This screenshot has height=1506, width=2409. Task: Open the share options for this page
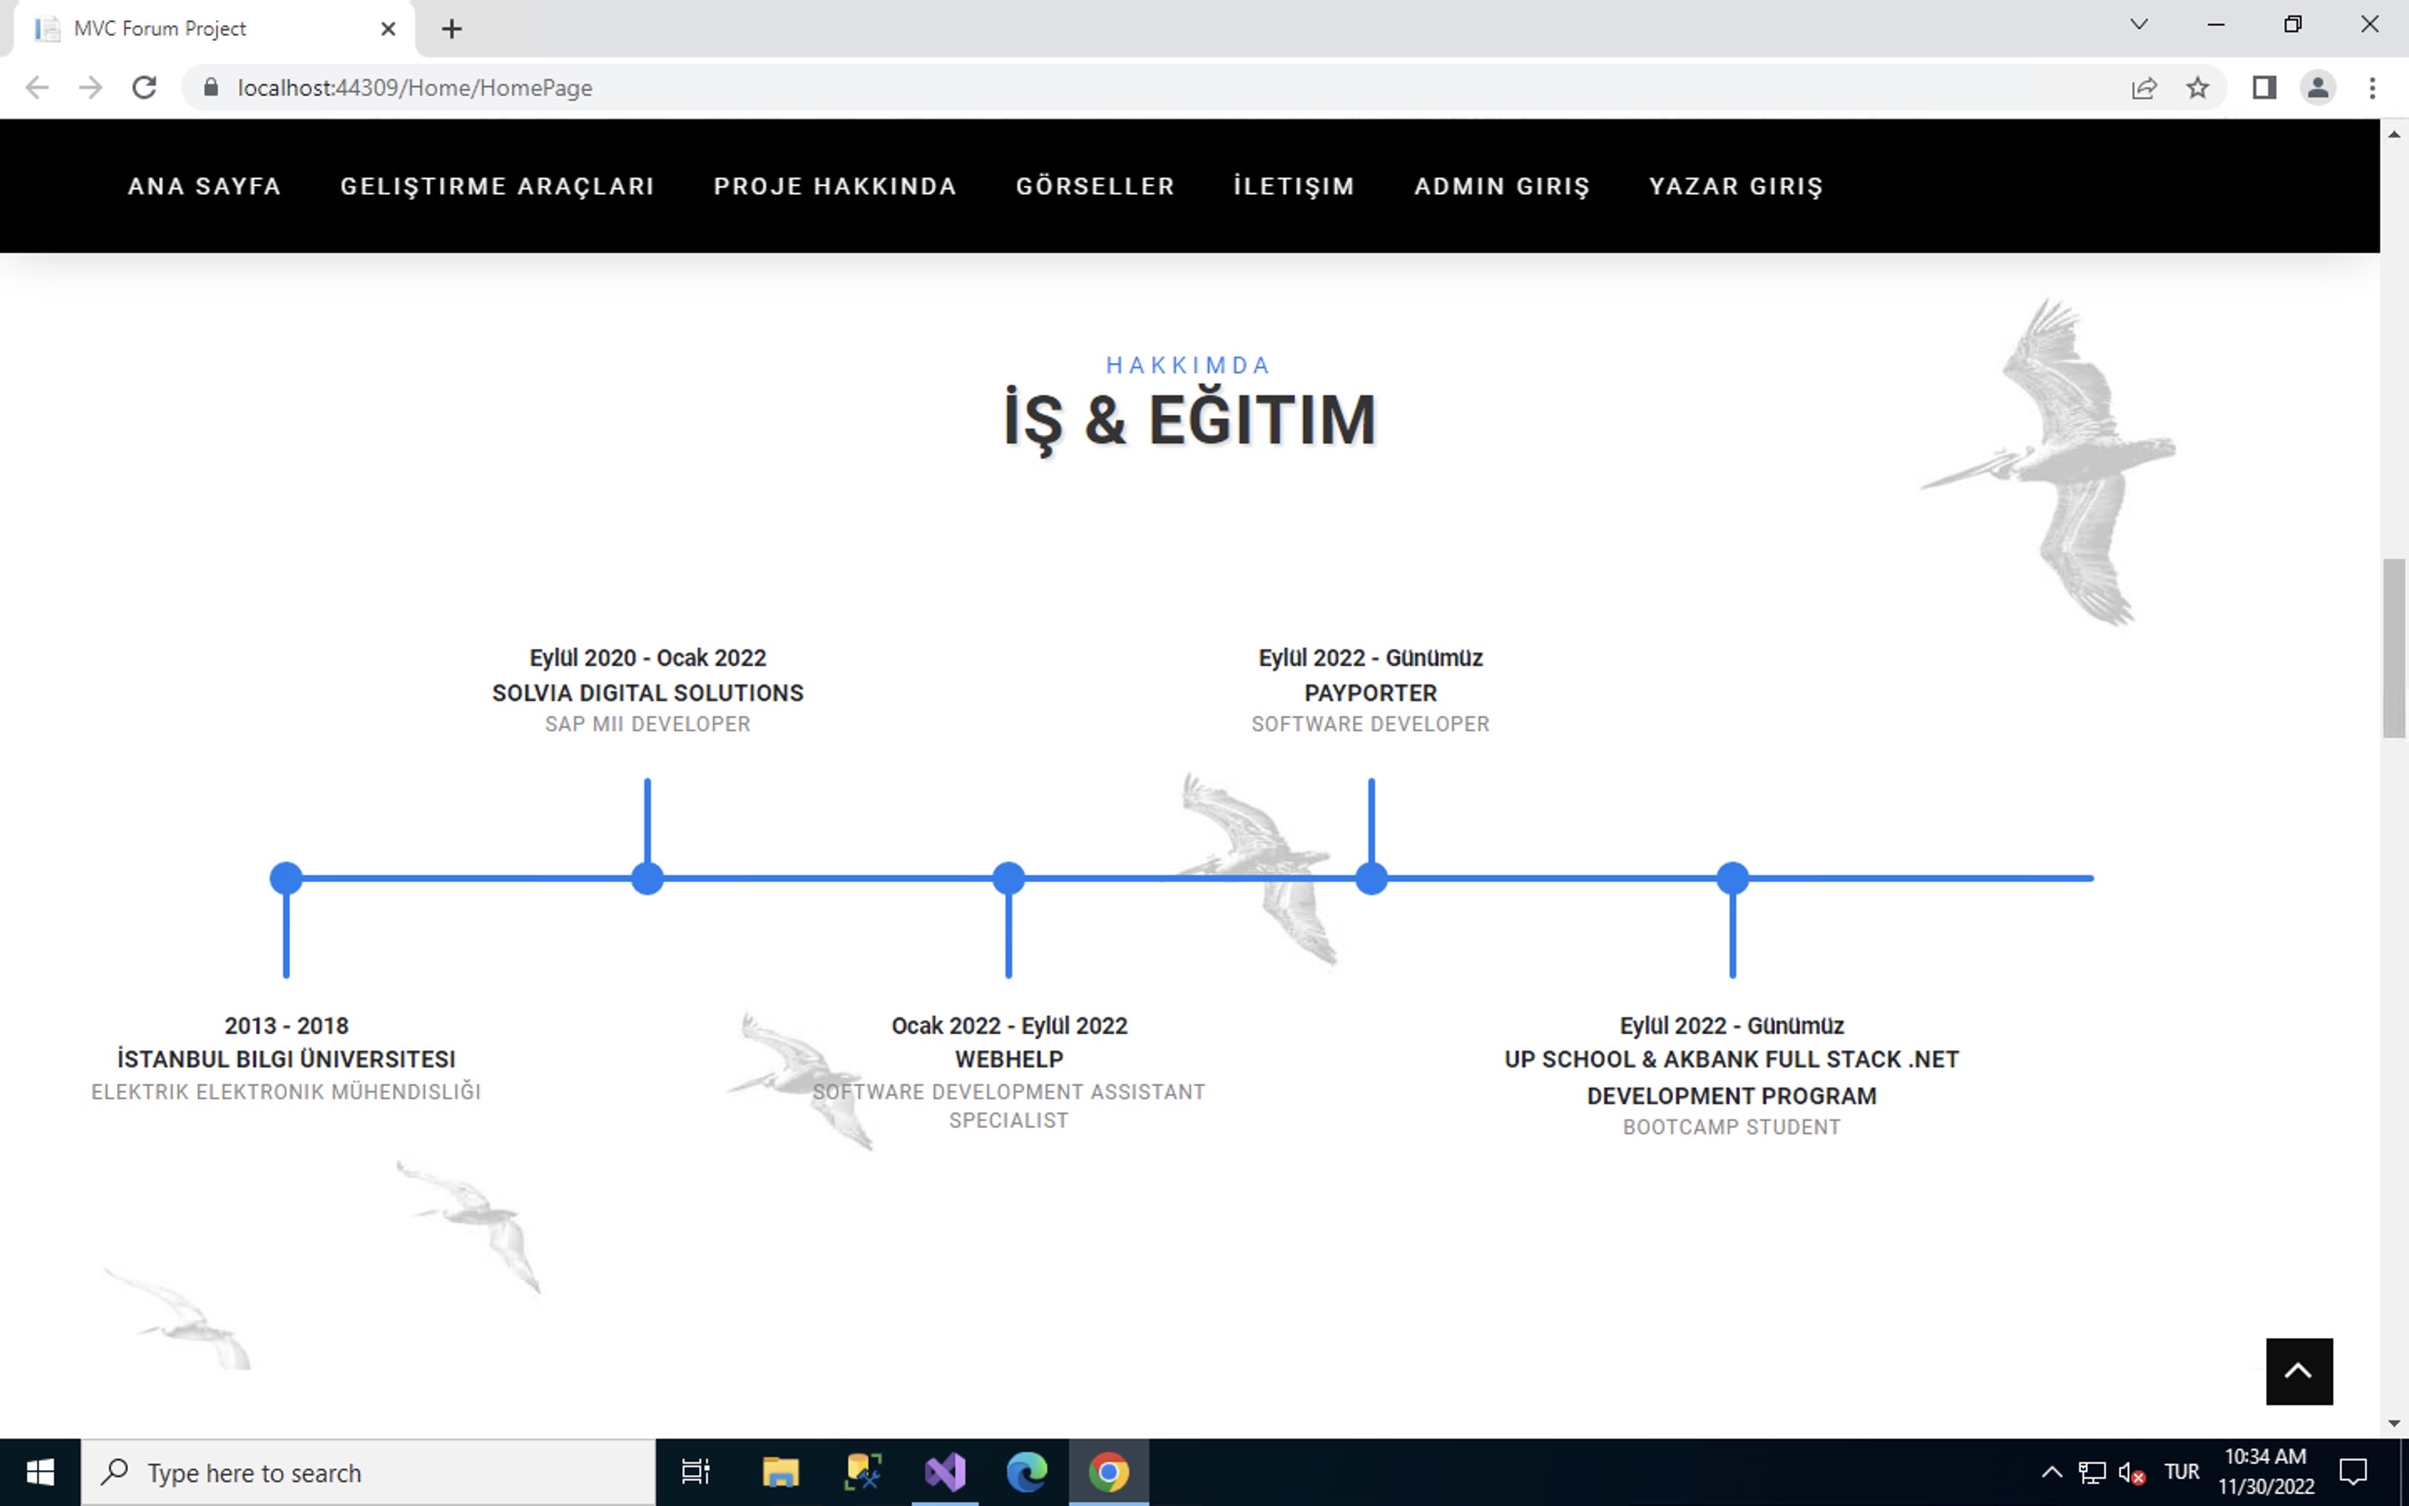[x=2144, y=87]
